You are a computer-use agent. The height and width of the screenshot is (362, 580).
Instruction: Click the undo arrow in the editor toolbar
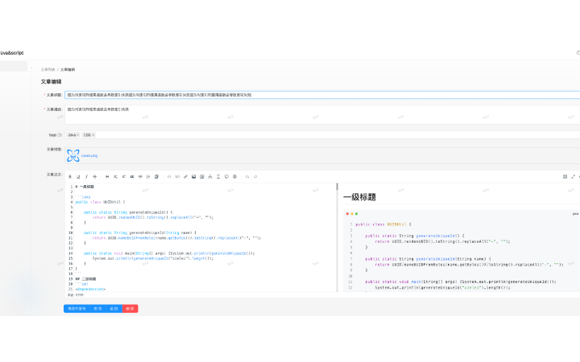pos(246,176)
